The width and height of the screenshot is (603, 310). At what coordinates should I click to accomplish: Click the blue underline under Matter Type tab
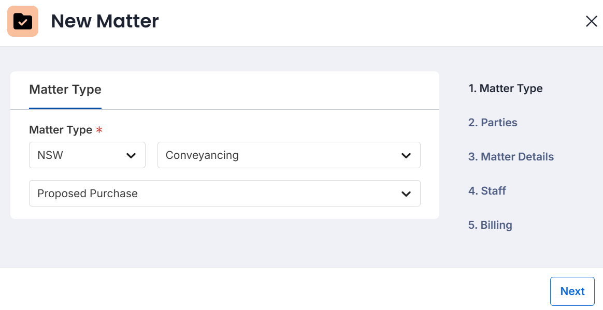point(65,108)
